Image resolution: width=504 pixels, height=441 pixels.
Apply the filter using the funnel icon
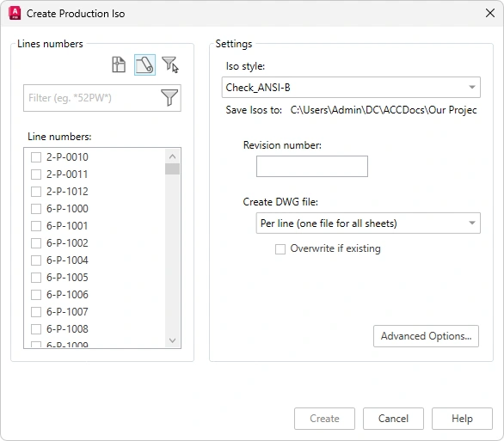pyautogui.click(x=169, y=98)
